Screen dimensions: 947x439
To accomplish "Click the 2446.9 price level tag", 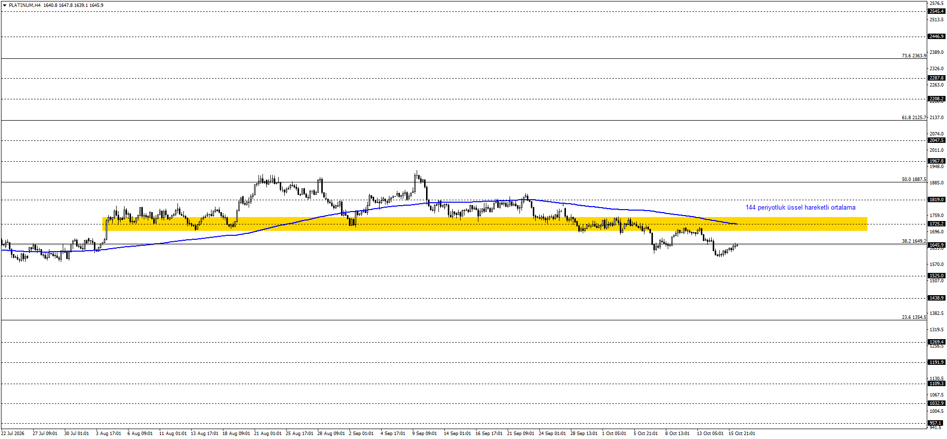I will 937,37.
